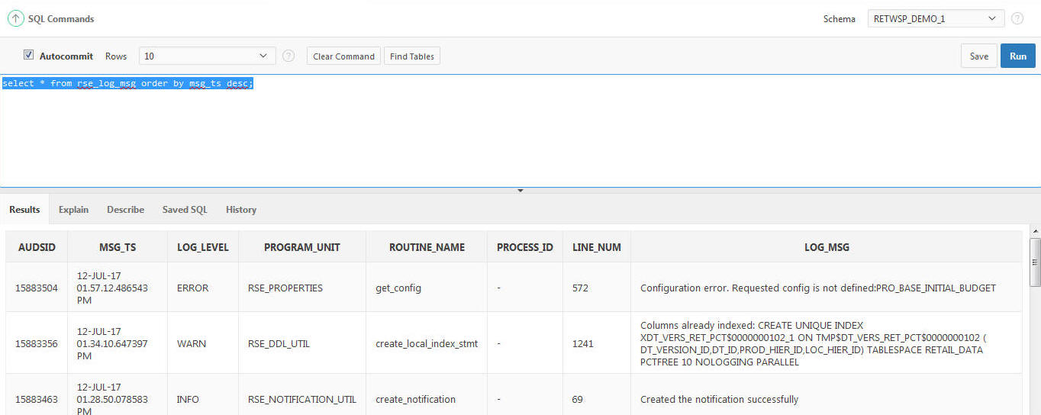Image resolution: width=1041 pixels, height=415 pixels.
Task: Toggle the Autocommit checkbox
Action: coord(28,55)
